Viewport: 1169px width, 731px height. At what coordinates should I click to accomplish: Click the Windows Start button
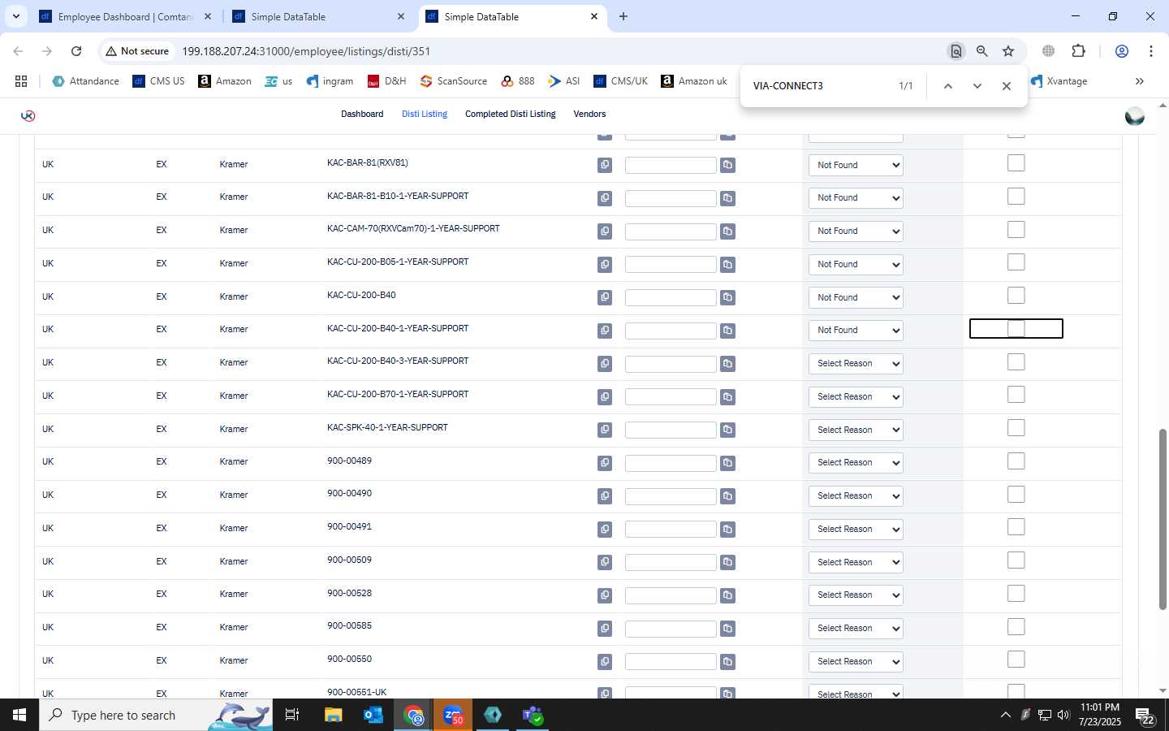19,715
